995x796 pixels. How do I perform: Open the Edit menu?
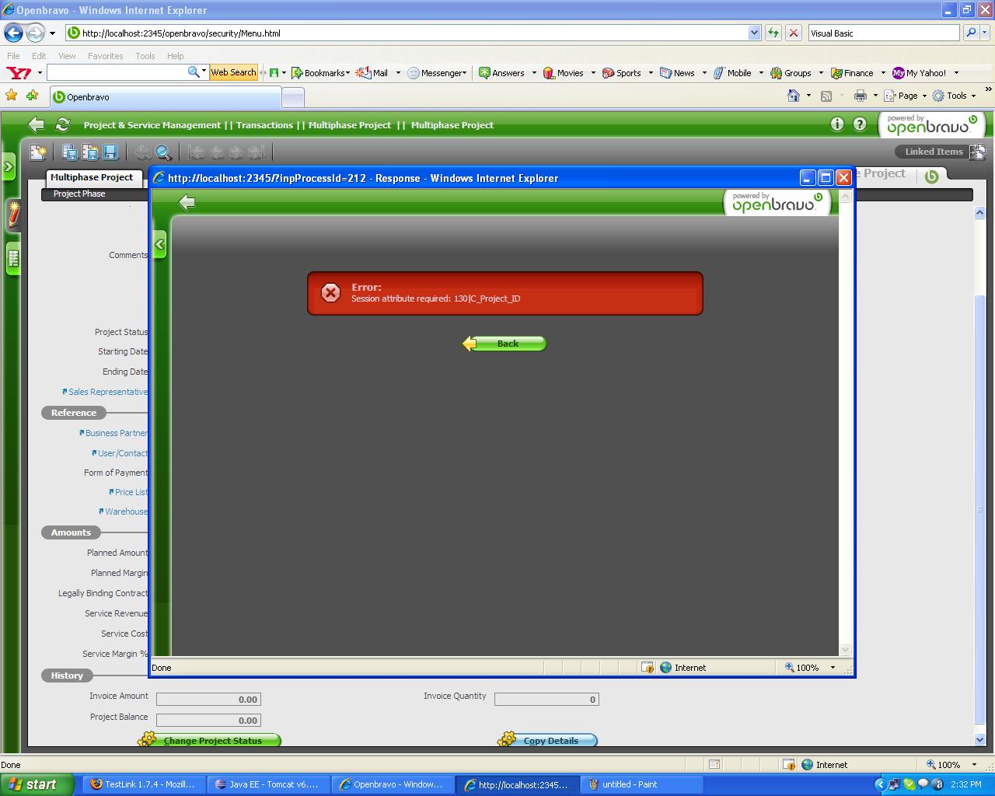pos(39,56)
